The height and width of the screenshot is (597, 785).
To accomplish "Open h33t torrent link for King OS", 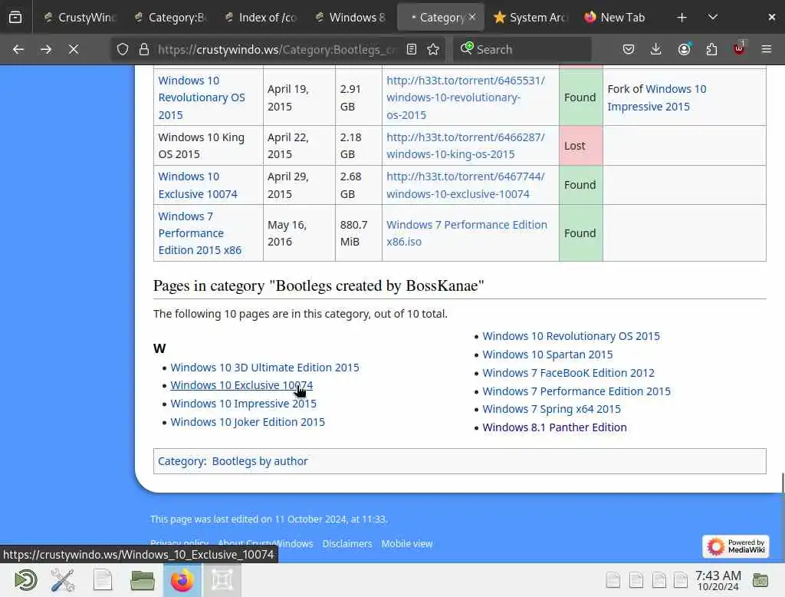I will click(x=465, y=145).
